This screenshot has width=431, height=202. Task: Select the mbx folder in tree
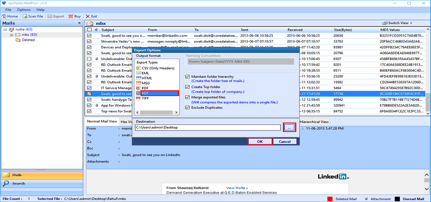pyautogui.click(x=26, y=35)
